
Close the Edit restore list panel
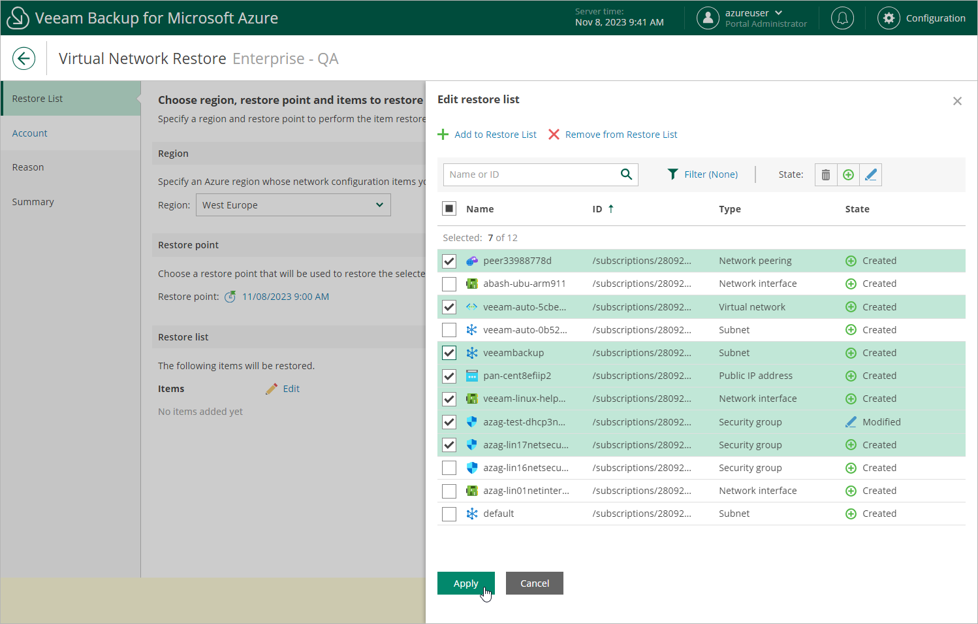pos(957,101)
